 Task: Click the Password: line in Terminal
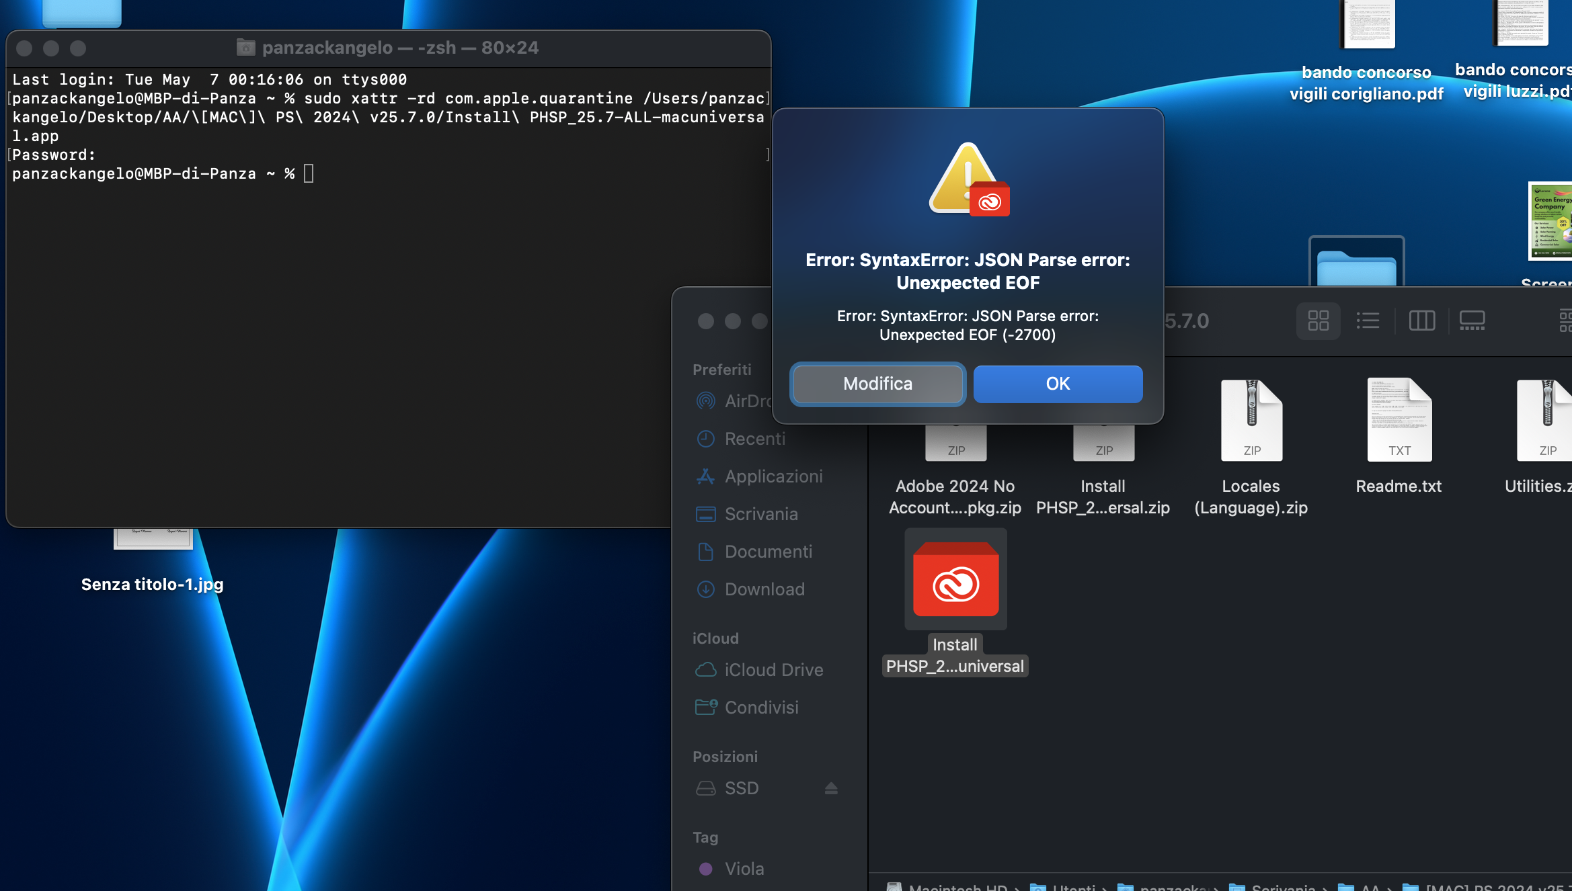click(x=54, y=155)
